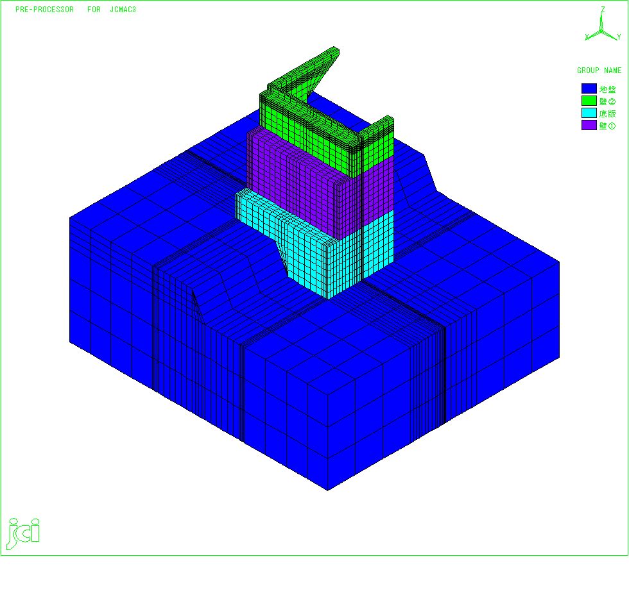Click the 地盤 legend label
This screenshot has height=602, width=629.
(x=607, y=89)
